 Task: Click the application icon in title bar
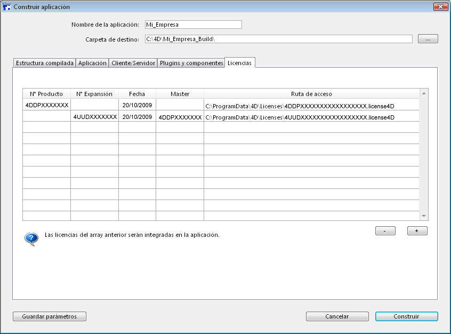click(7, 7)
